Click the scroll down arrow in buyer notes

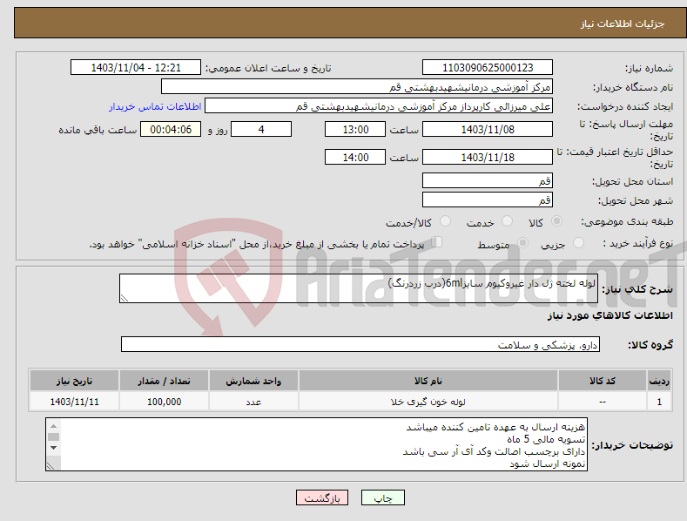(x=53, y=448)
